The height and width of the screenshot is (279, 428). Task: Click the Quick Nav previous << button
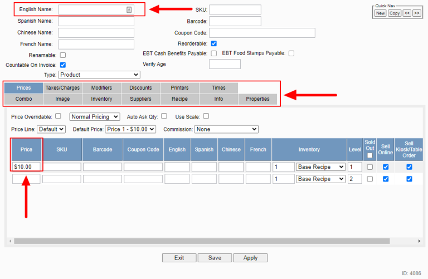pyautogui.click(x=407, y=13)
